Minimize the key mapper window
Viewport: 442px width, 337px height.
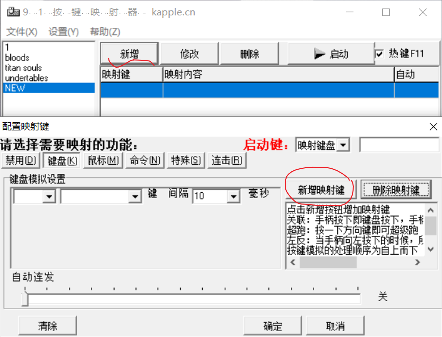coord(350,12)
